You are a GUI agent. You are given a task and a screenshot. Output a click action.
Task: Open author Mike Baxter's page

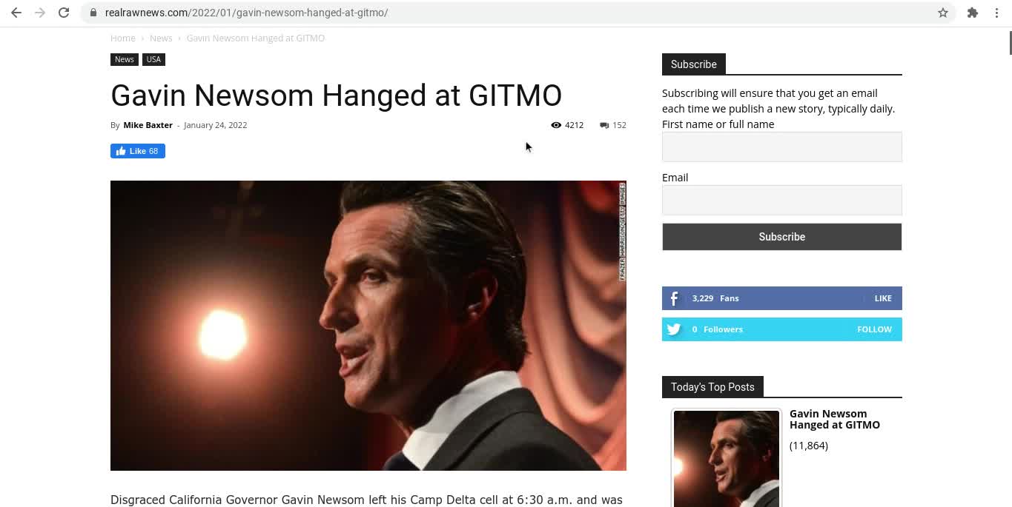pyautogui.click(x=148, y=125)
